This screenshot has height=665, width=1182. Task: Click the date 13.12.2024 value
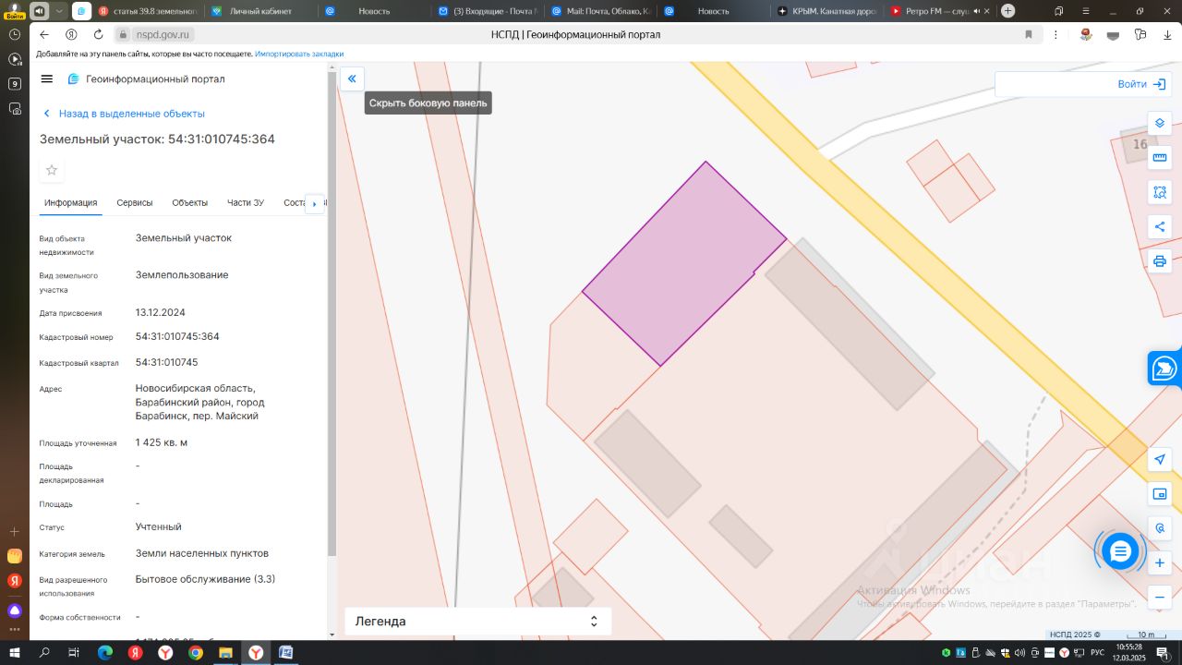(161, 312)
